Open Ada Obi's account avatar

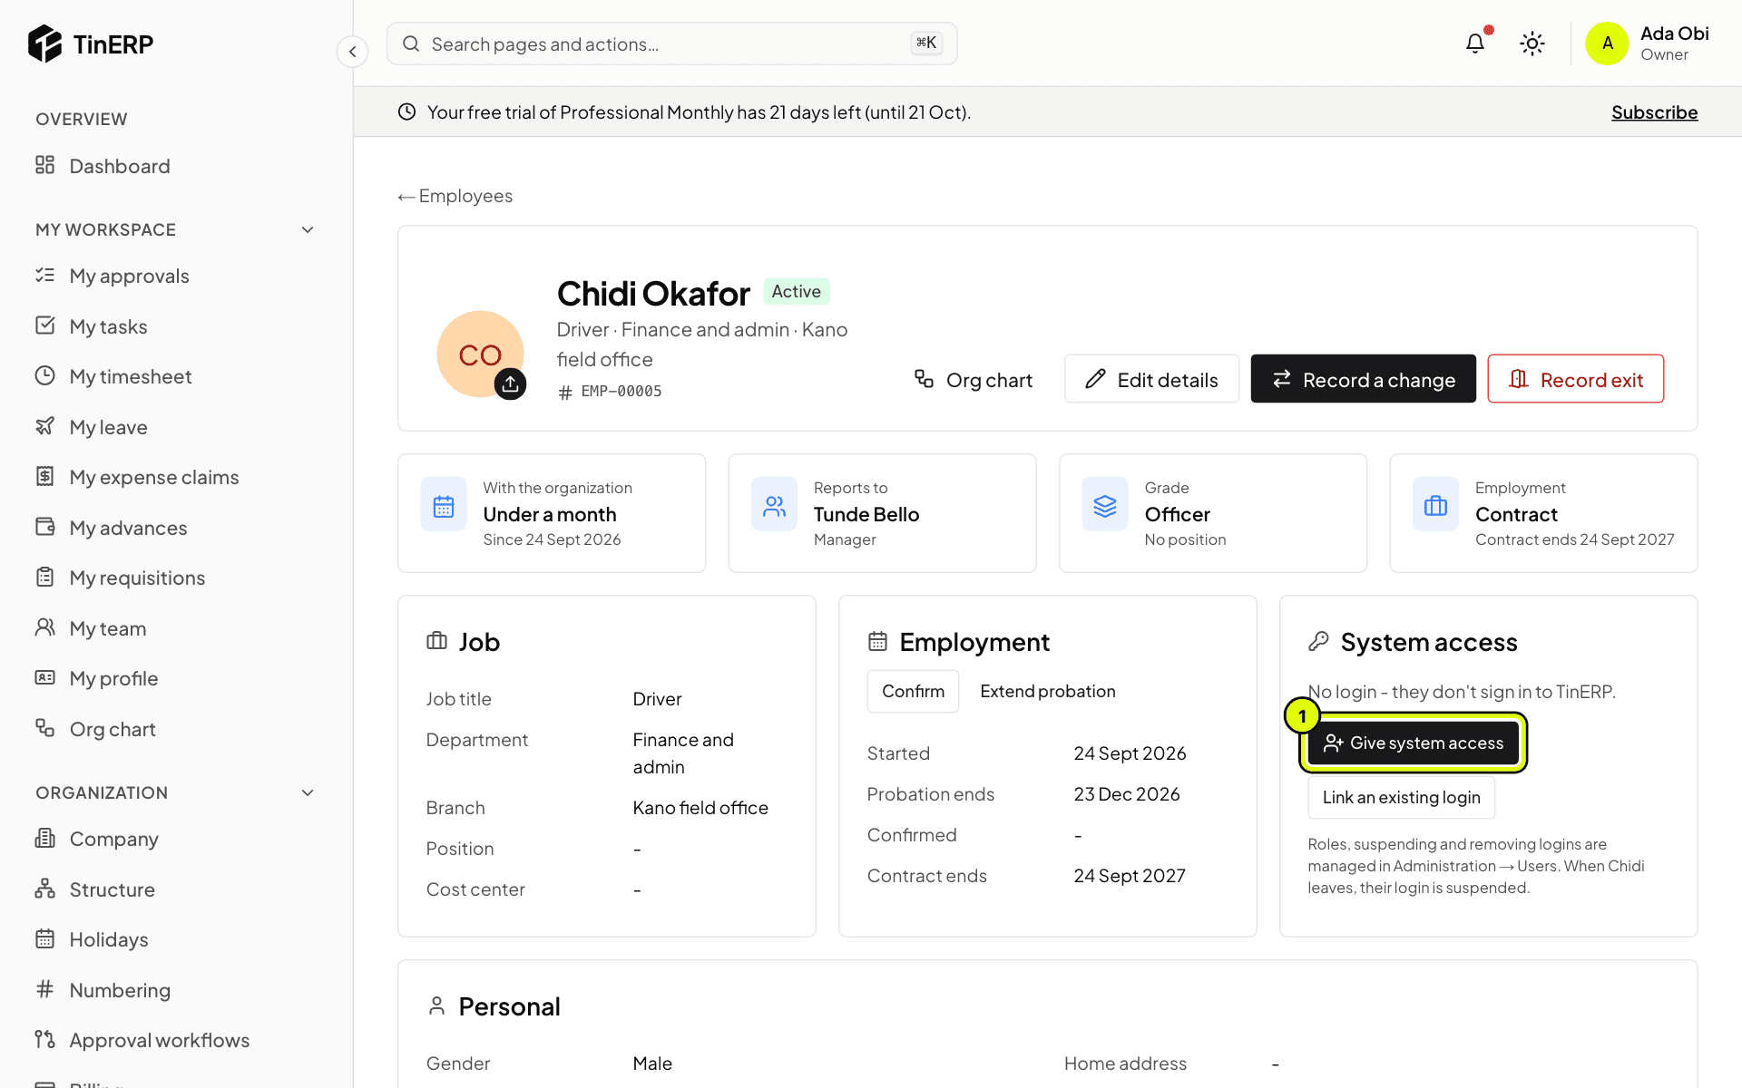coord(1607,44)
